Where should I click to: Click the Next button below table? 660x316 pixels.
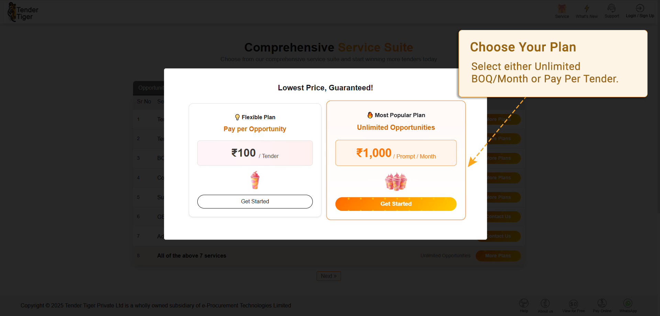click(x=329, y=276)
